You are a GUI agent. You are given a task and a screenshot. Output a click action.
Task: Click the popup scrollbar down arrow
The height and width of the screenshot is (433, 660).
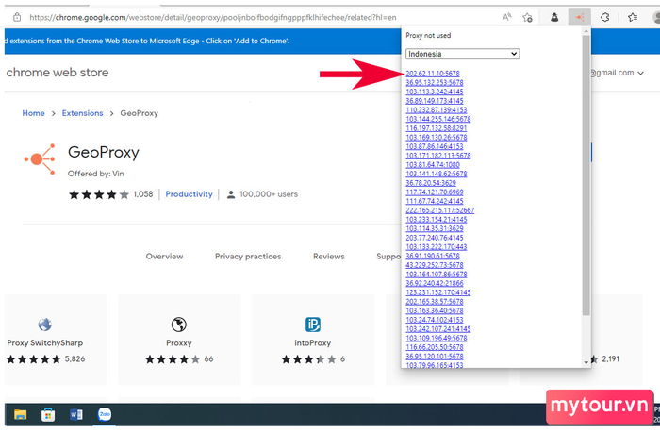[586, 362]
